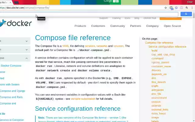The width and height of the screenshot is (195, 122).
Task: Follow the networks link in intro paragraph
Action: click(102, 46)
